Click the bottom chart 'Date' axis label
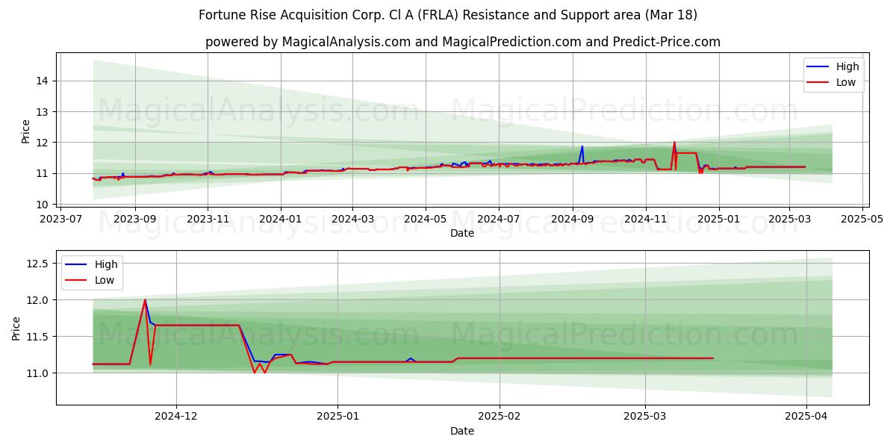 (462, 432)
